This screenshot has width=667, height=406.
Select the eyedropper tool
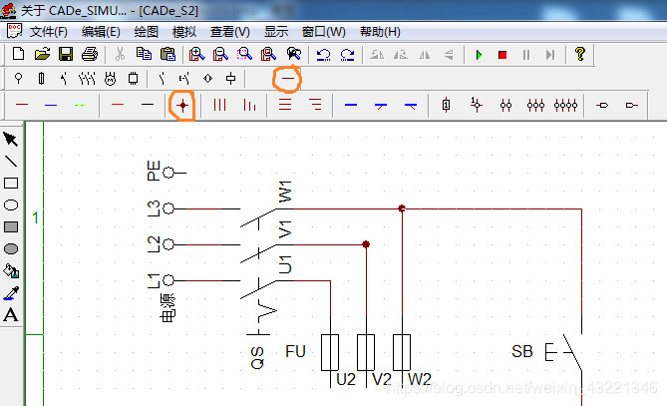coord(11,293)
